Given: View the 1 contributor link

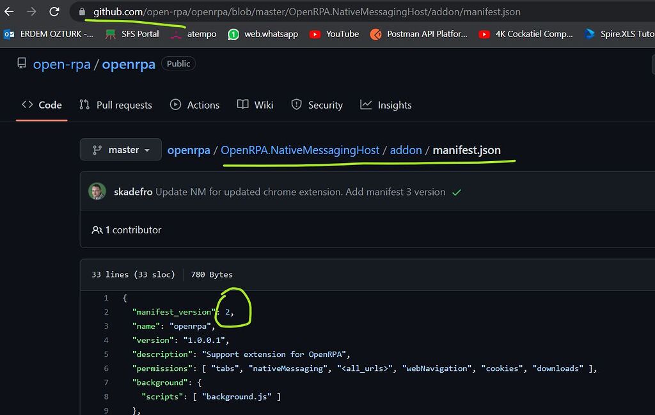Looking at the screenshot, I should pyautogui.click(x=129, y=230).
